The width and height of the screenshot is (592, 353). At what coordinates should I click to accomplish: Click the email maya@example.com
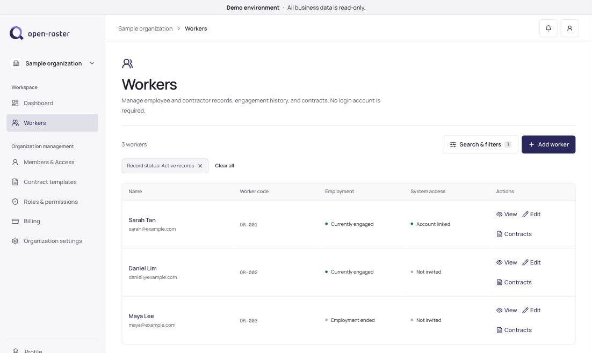152,325
